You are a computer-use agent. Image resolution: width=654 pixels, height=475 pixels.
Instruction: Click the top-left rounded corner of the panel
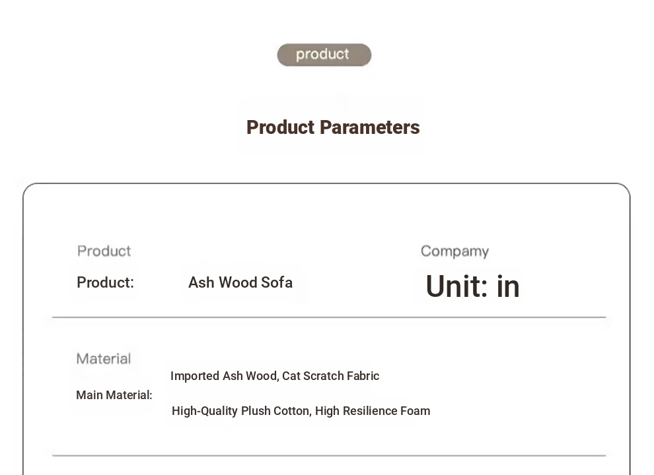[x=28, y=189]
